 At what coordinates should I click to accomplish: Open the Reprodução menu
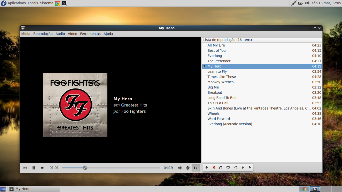point(43,34)
